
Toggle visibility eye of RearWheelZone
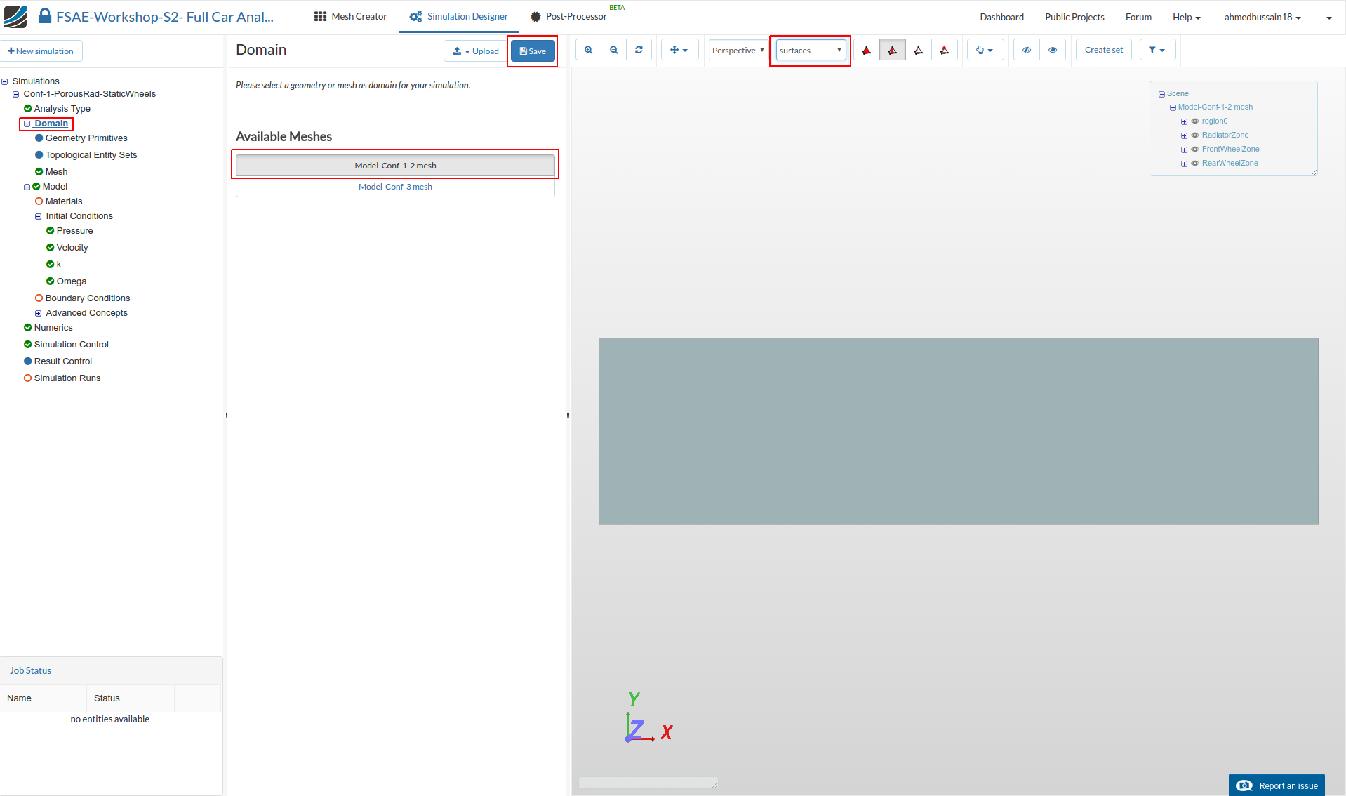point(1195,164)
